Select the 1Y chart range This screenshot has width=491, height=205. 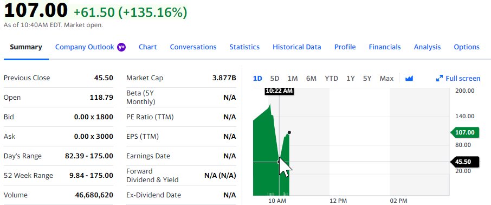point(351,78)
